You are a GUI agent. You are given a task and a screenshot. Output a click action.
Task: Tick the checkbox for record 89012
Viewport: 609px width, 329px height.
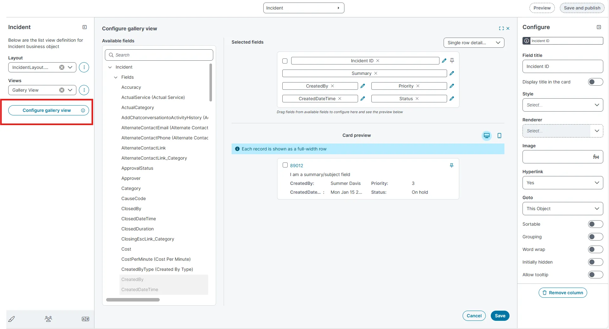[285, 165]
